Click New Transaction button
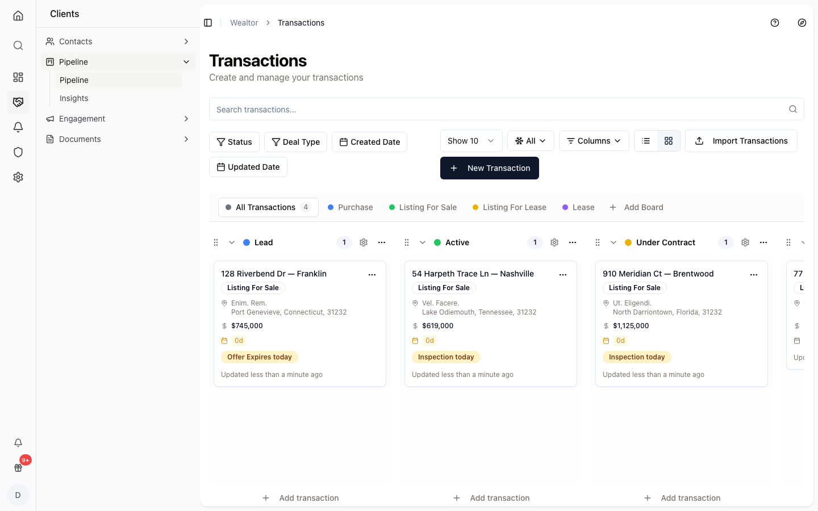The height and width of the screenshot is (511, 818). pos(490,168)
